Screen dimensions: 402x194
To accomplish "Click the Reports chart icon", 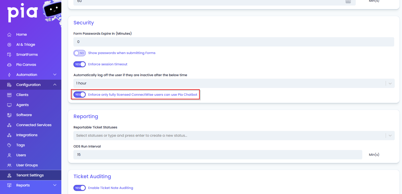I will (9, 185).
